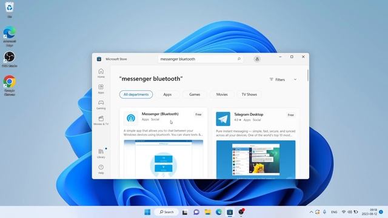Click Messenger (Bluetooth) screenshot thumbnail
This screenshot has height=218, width=388.
point(164,159)
